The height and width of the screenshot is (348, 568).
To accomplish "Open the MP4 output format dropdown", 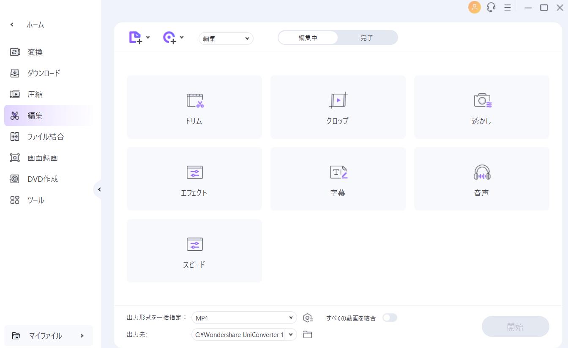I will (244, 318).
